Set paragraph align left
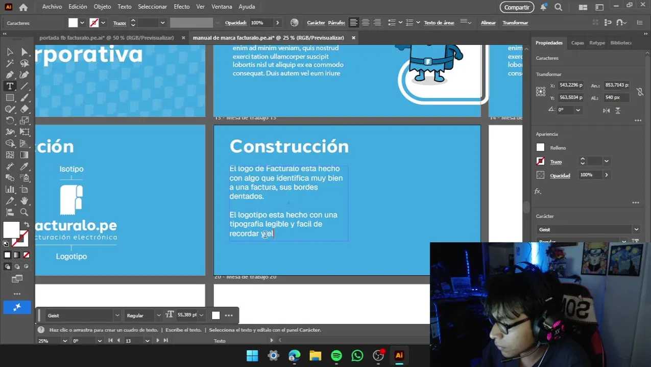Screen dimensions: 651x367 click(353, 22)
